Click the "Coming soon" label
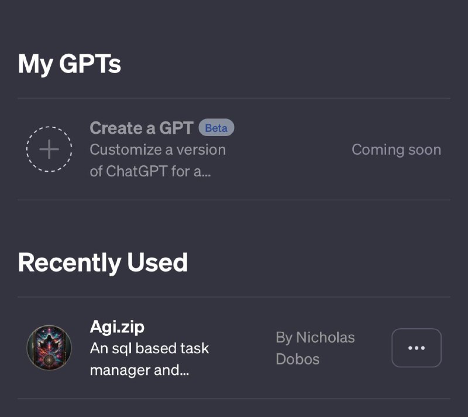 click(396, 150)
